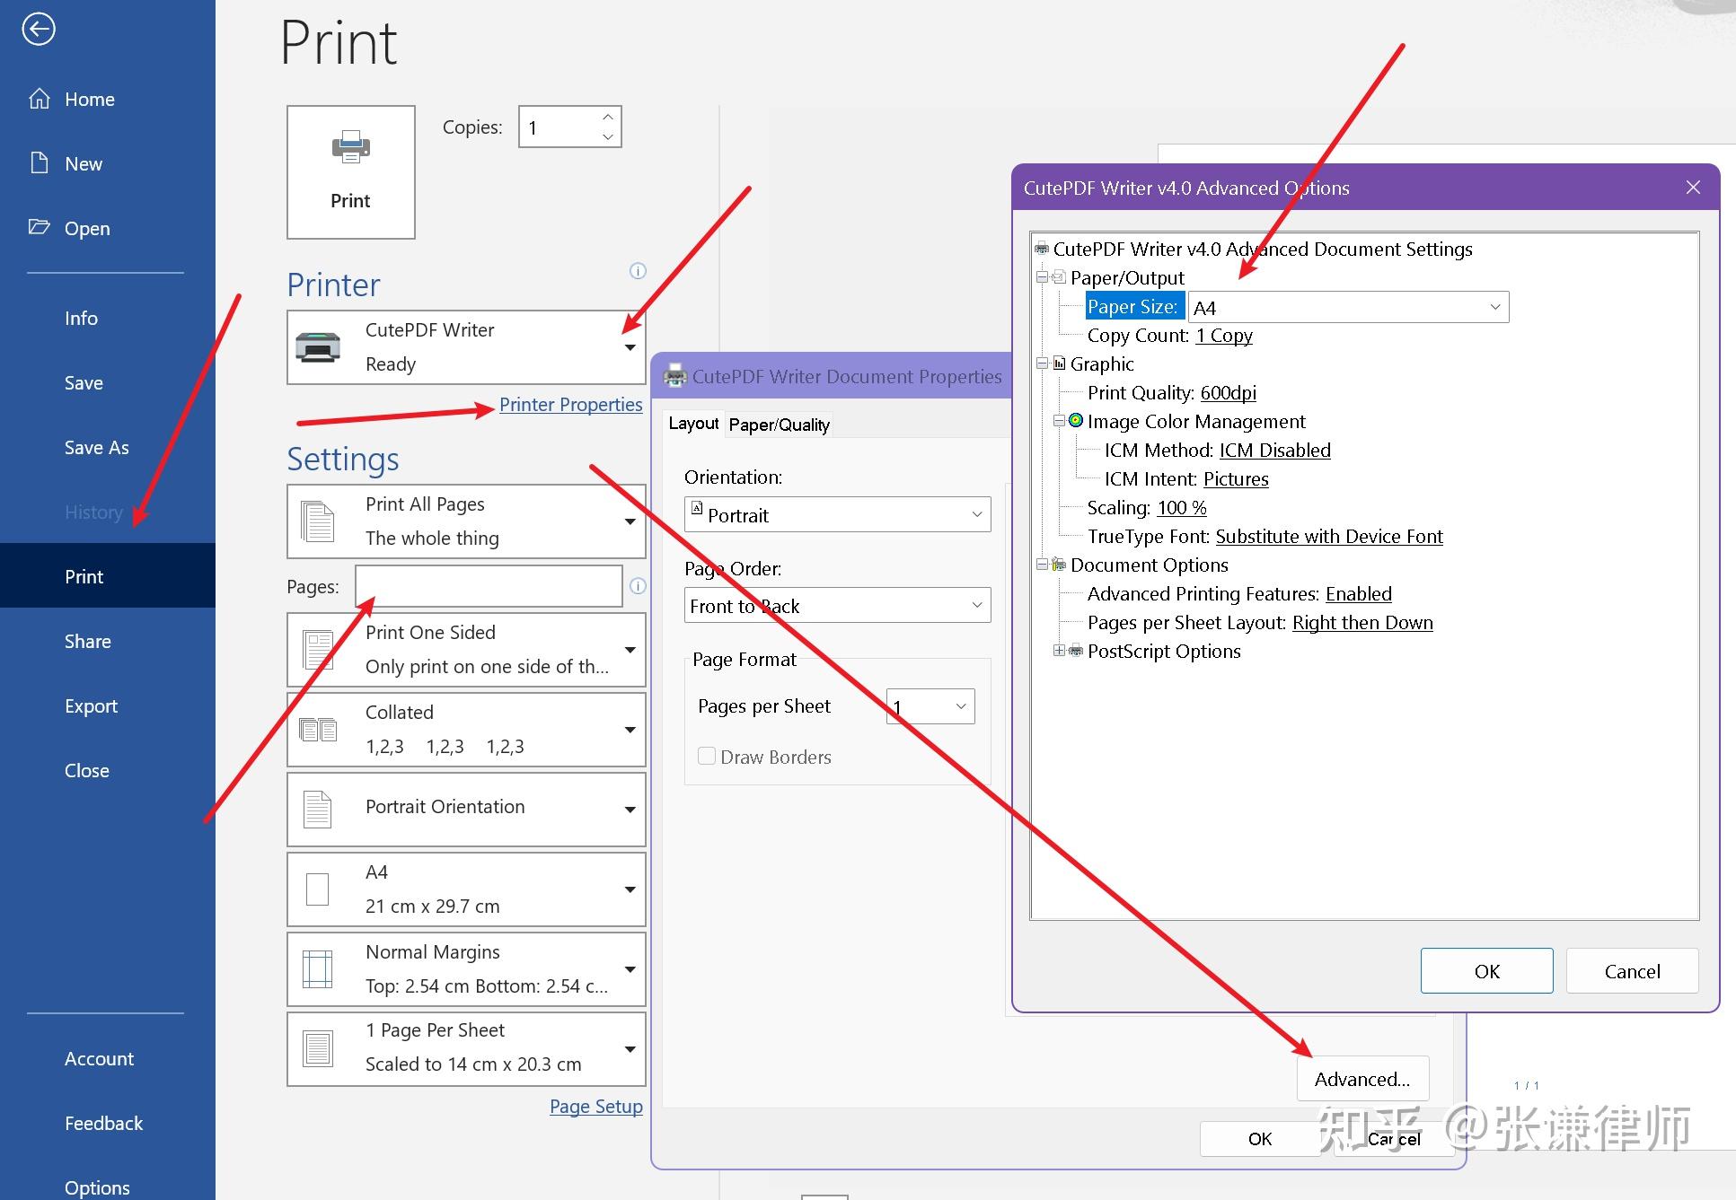Increase copies with the up spinner
1736x1200 pixels.
[608, 117]
